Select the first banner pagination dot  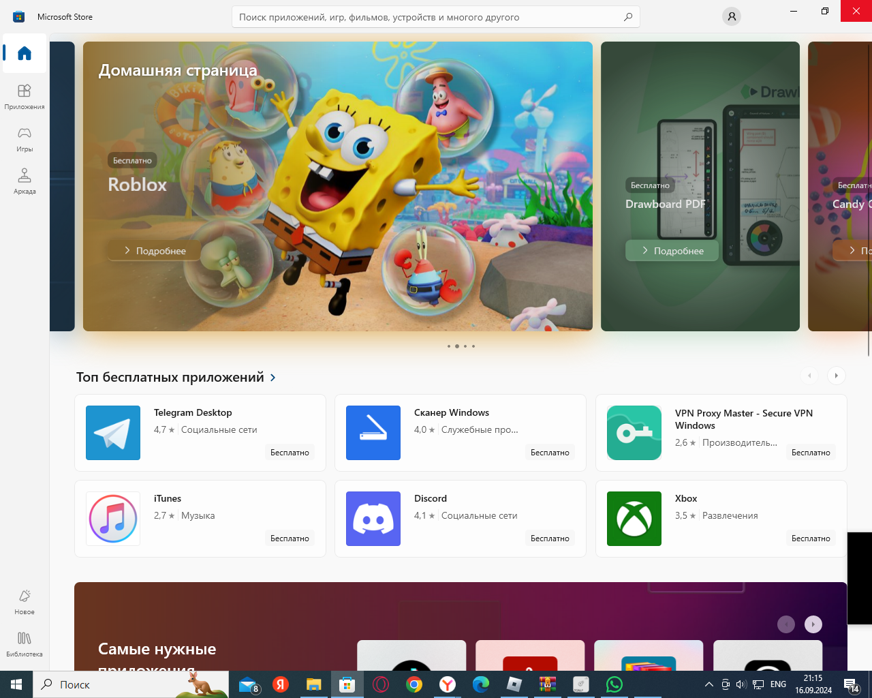click(449, 346)
